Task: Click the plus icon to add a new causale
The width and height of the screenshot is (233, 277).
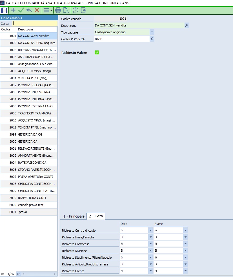Action: point(13,10)
